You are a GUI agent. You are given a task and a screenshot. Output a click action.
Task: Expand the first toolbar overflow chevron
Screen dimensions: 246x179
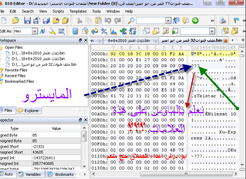tap(212, 21)
